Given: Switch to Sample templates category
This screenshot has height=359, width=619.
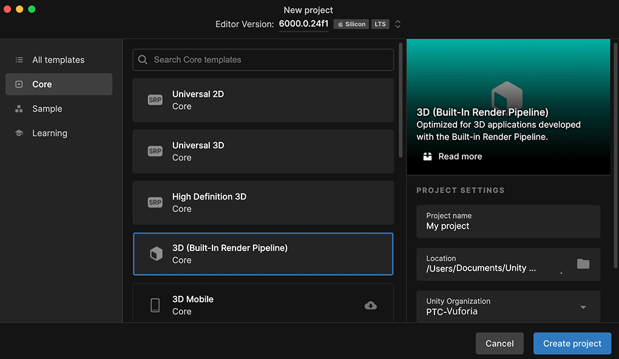Looking at the screenshot, I should click(59, 109).
